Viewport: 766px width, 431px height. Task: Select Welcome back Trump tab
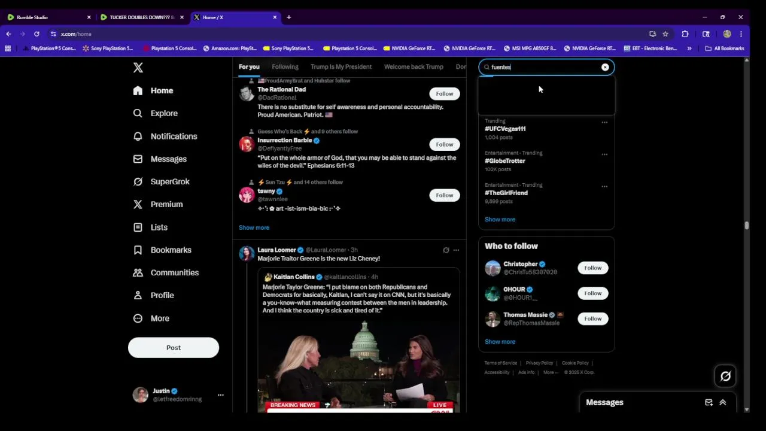[414, 67]
